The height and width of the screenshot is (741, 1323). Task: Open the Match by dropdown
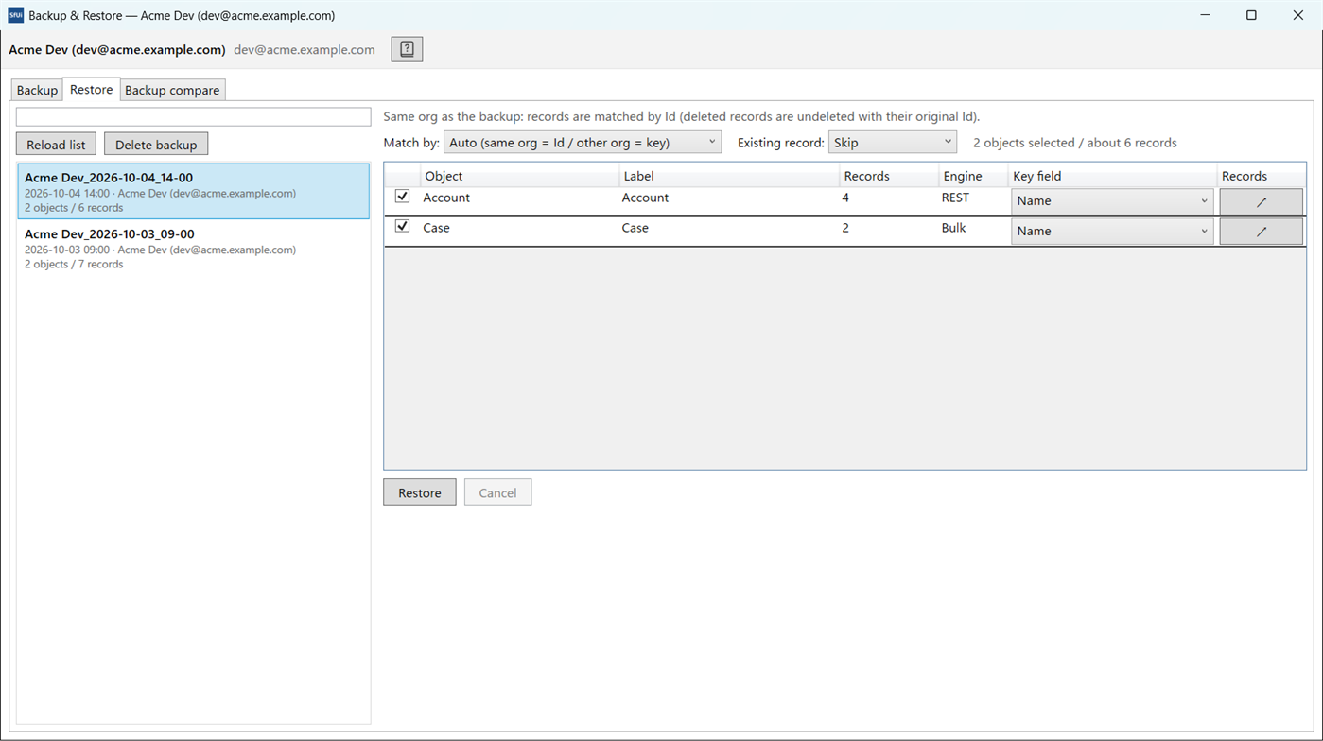(x=583, y=142)
